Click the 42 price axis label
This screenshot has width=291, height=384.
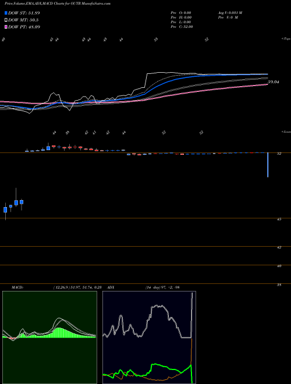(x=279, y=248)
